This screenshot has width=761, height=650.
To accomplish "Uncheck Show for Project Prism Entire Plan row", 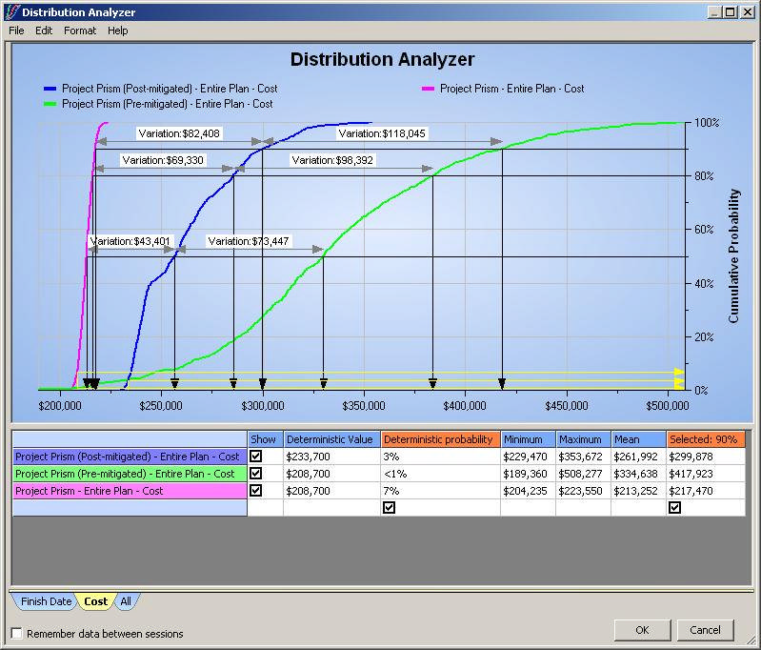I will (256, 490).
